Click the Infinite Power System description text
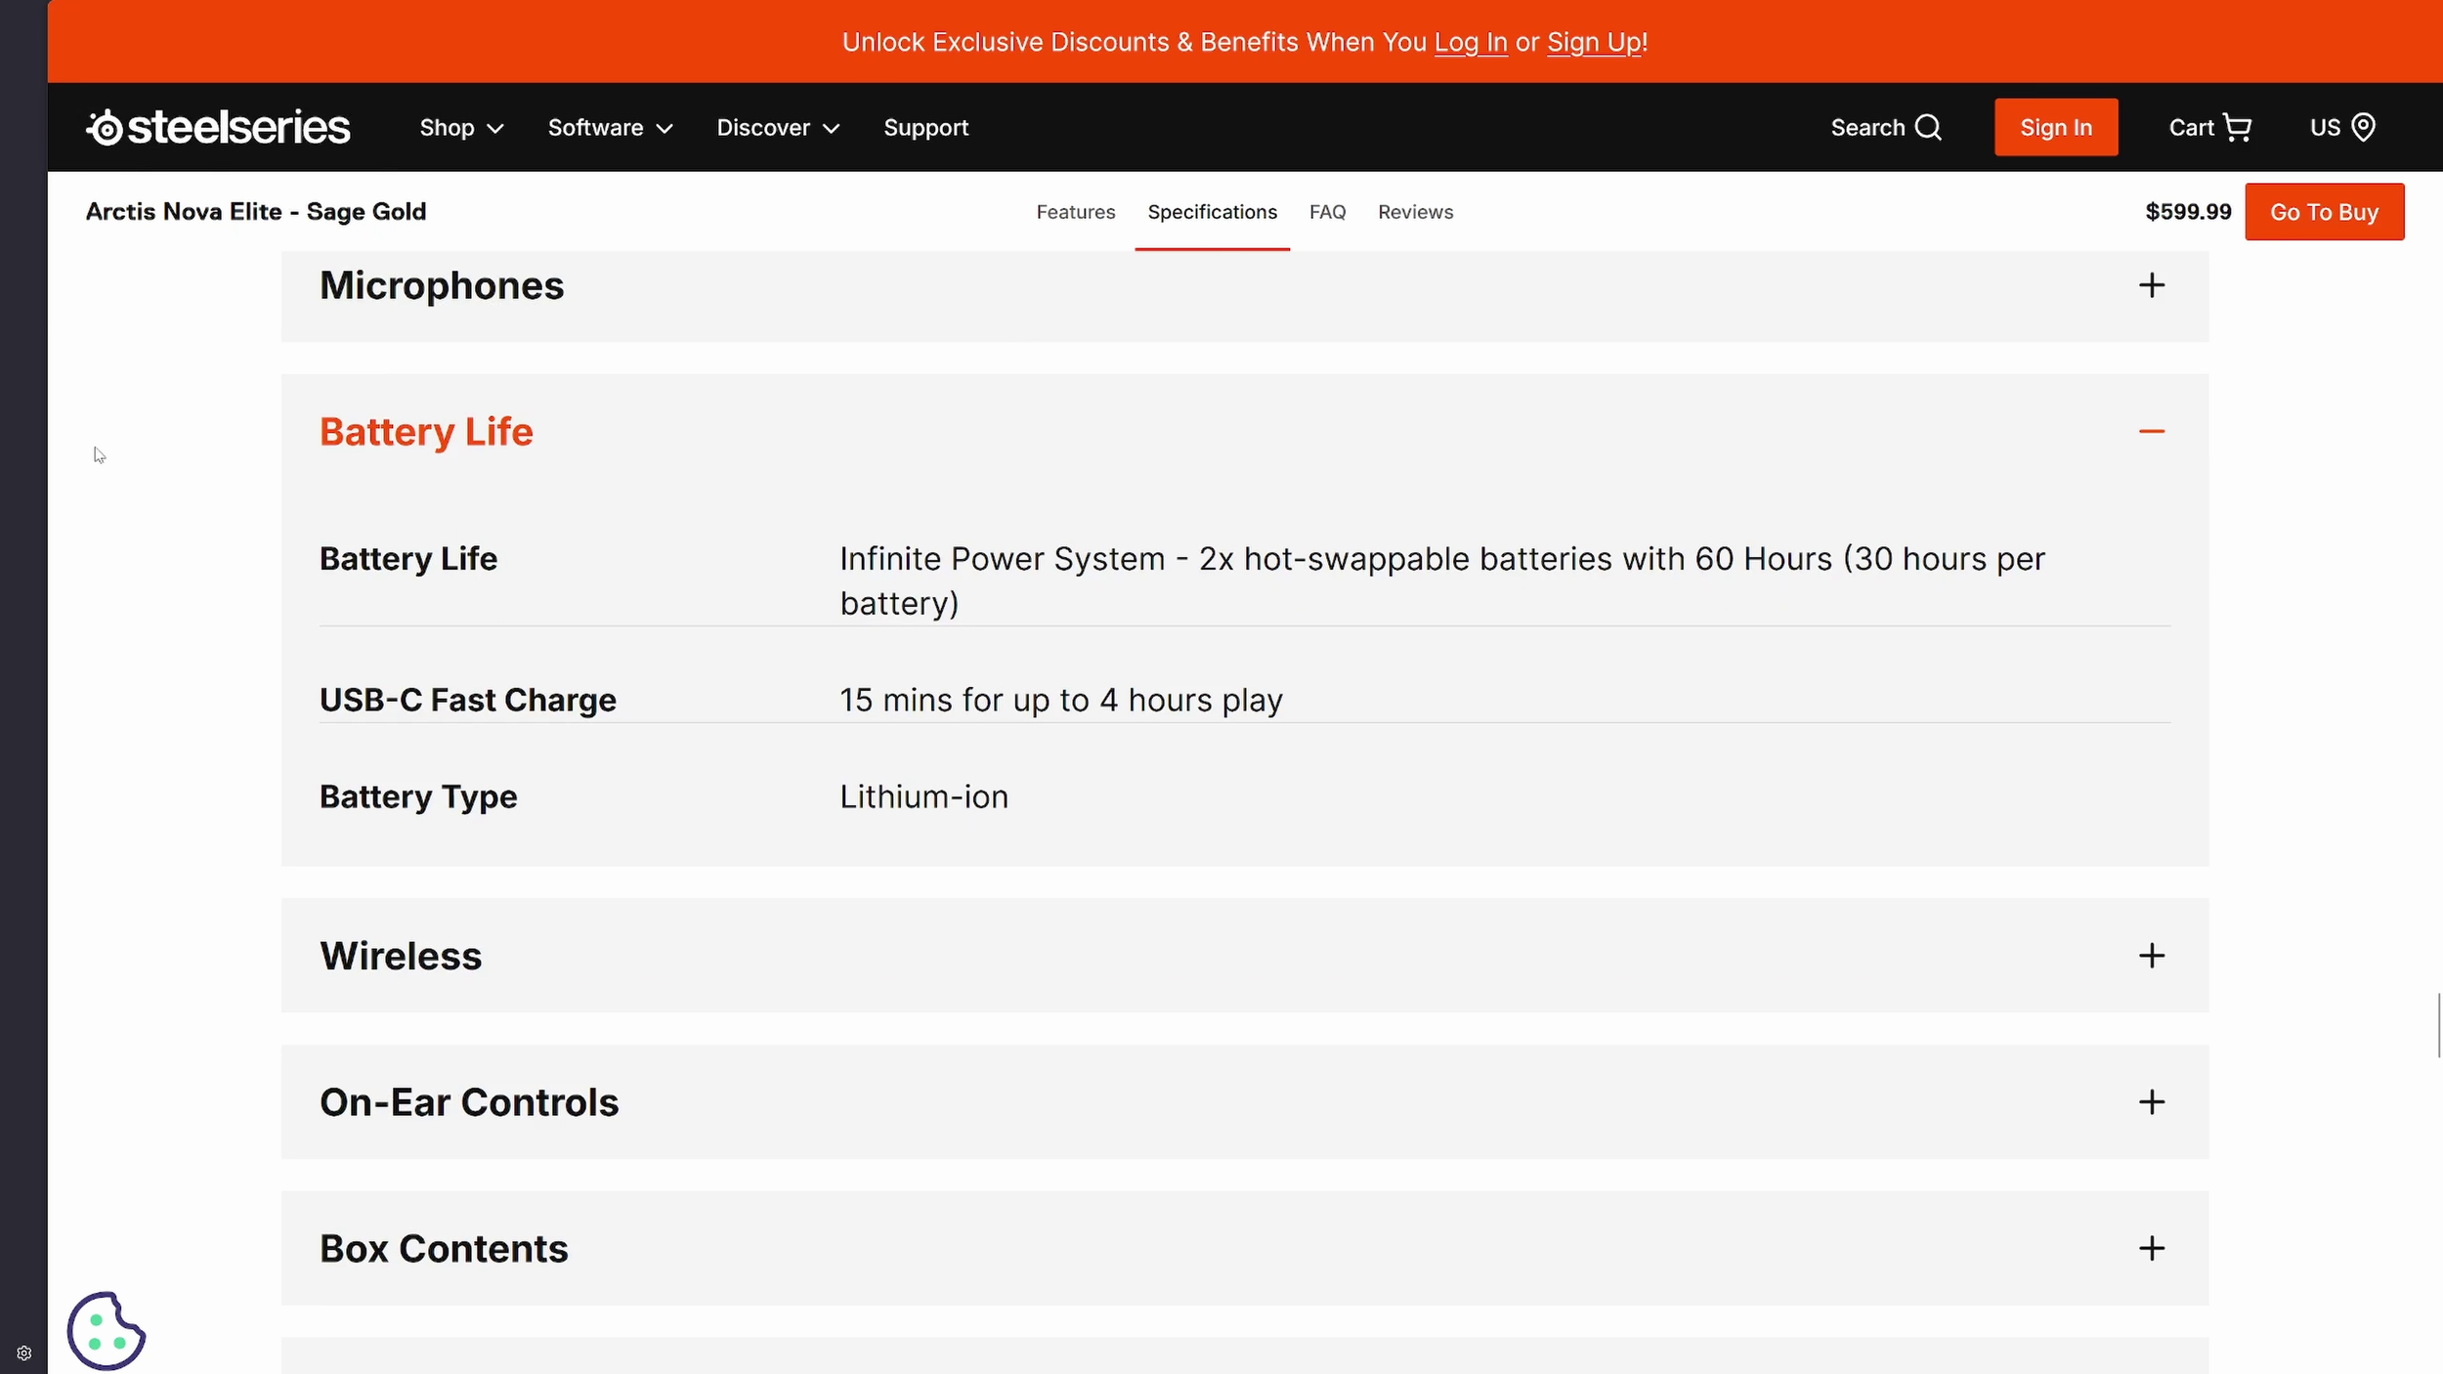This screenshot has width=2443, height=1374. coord(1441,580)
